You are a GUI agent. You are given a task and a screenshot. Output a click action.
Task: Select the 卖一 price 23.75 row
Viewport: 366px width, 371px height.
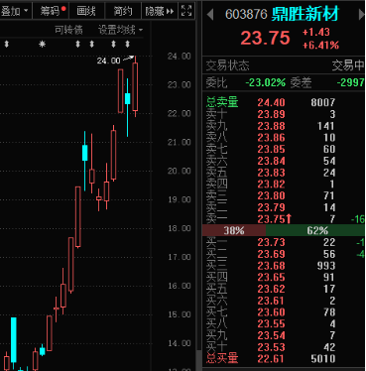coord(284,219)
